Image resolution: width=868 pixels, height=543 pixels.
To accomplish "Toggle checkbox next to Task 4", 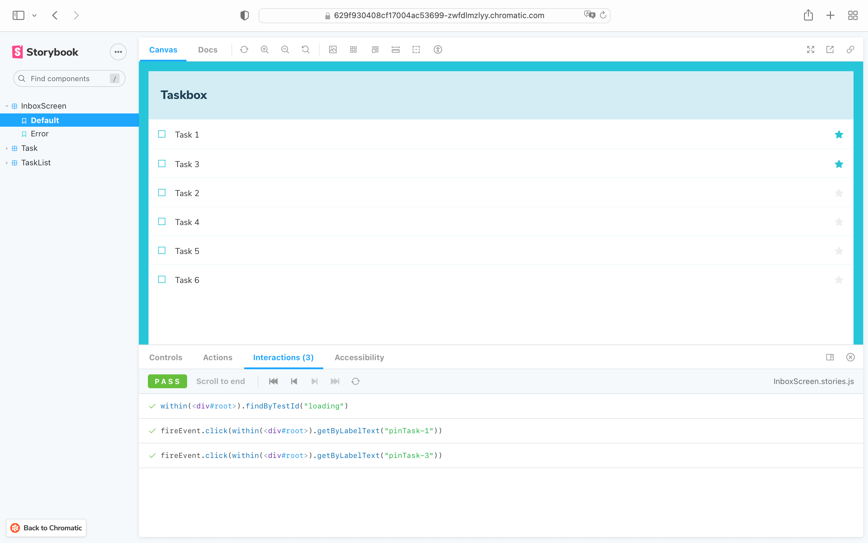I will [161, 222].
